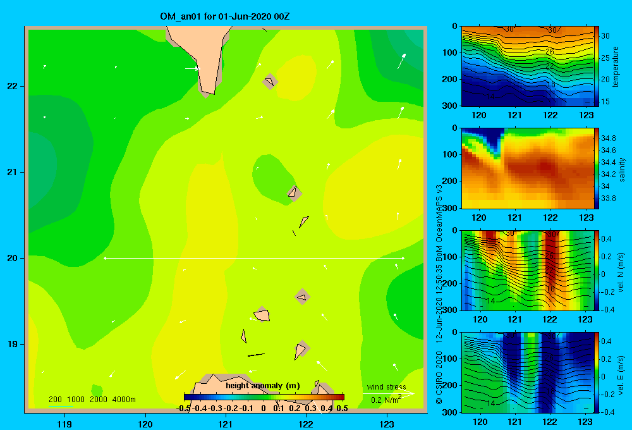Click the salinity color scale bar

coord(597,168)
